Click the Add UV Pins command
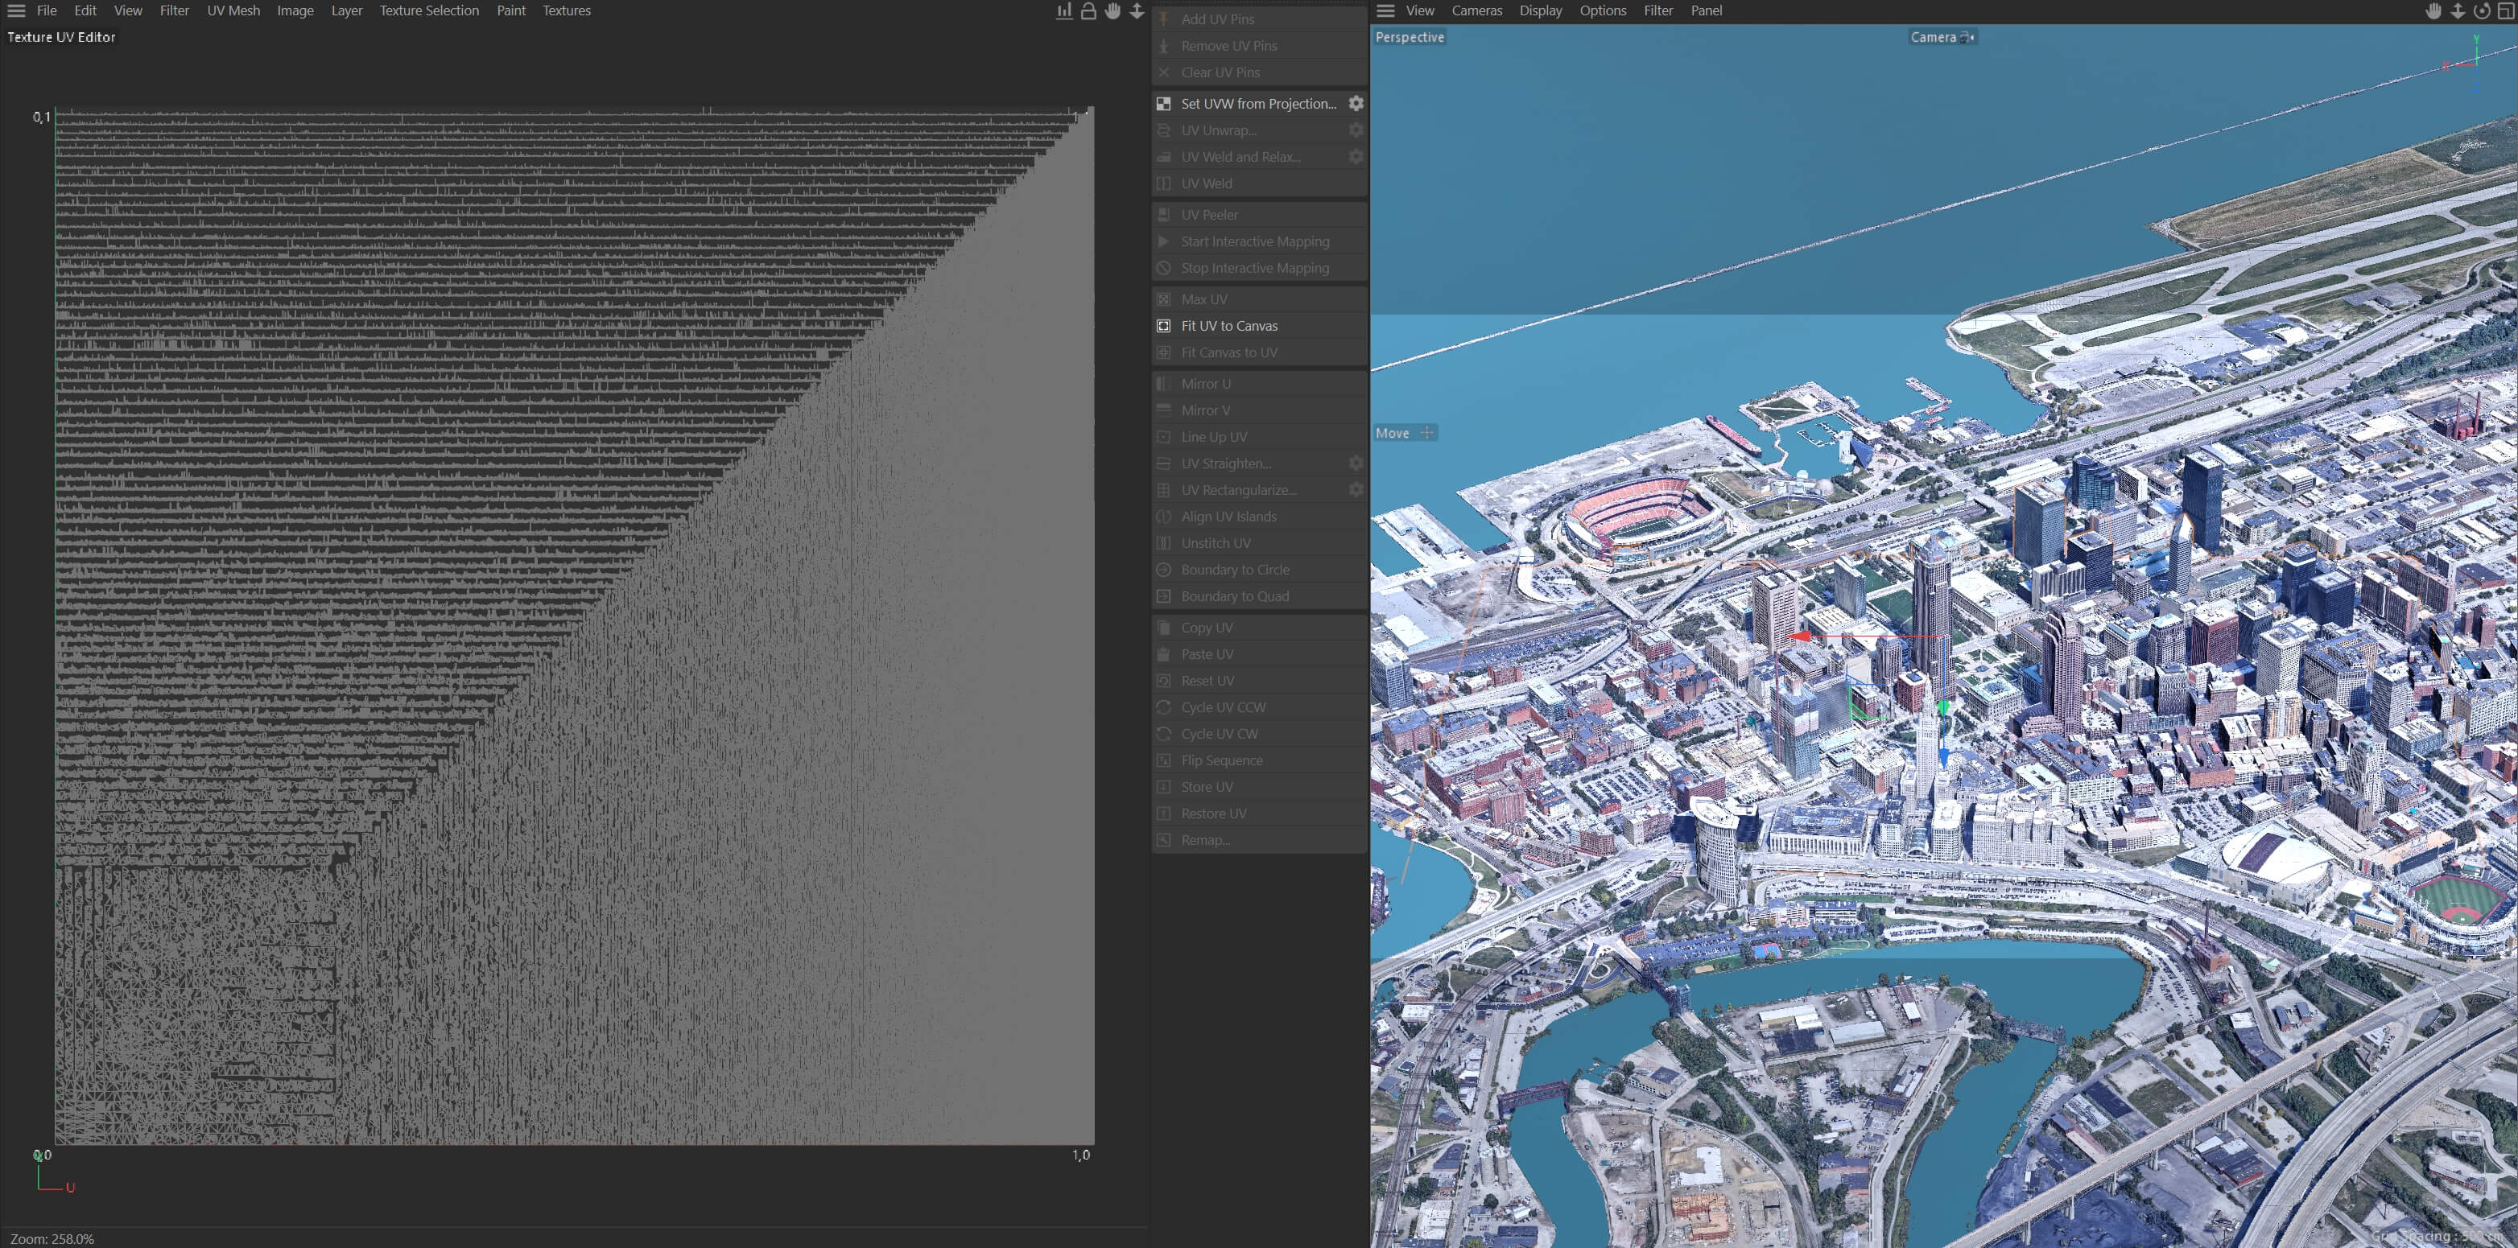This screenshot has width=2518, height=1248. [x=1260, y=19]
